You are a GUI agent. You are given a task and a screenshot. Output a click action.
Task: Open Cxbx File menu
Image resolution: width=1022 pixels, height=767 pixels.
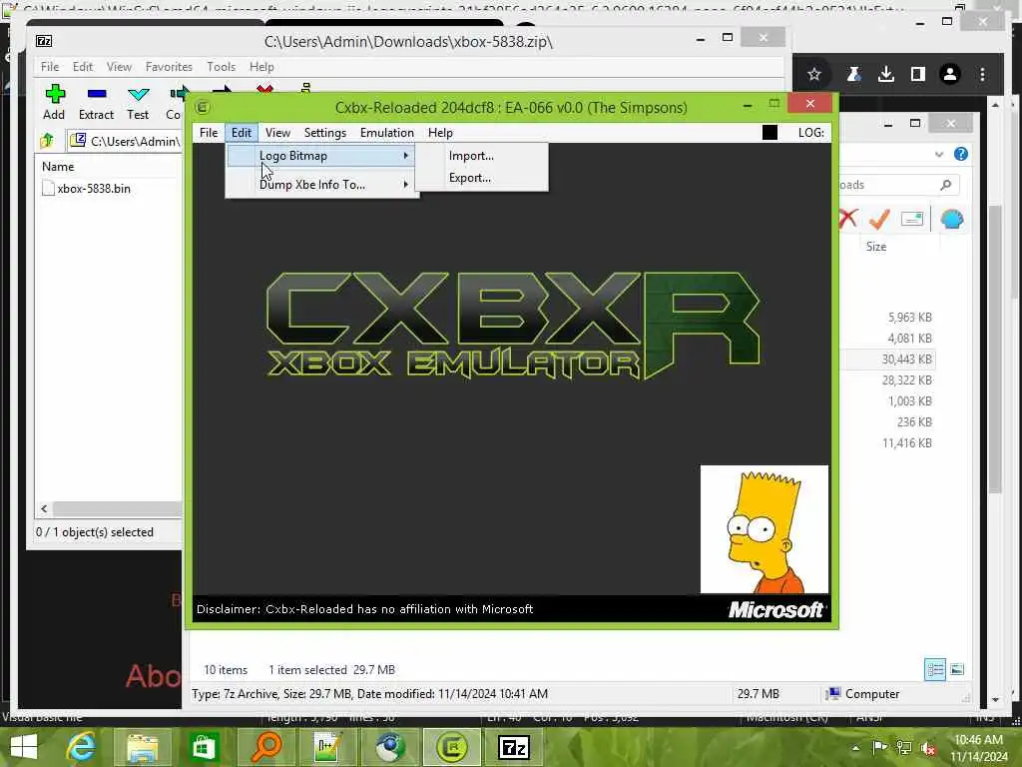tap(209, 133)
